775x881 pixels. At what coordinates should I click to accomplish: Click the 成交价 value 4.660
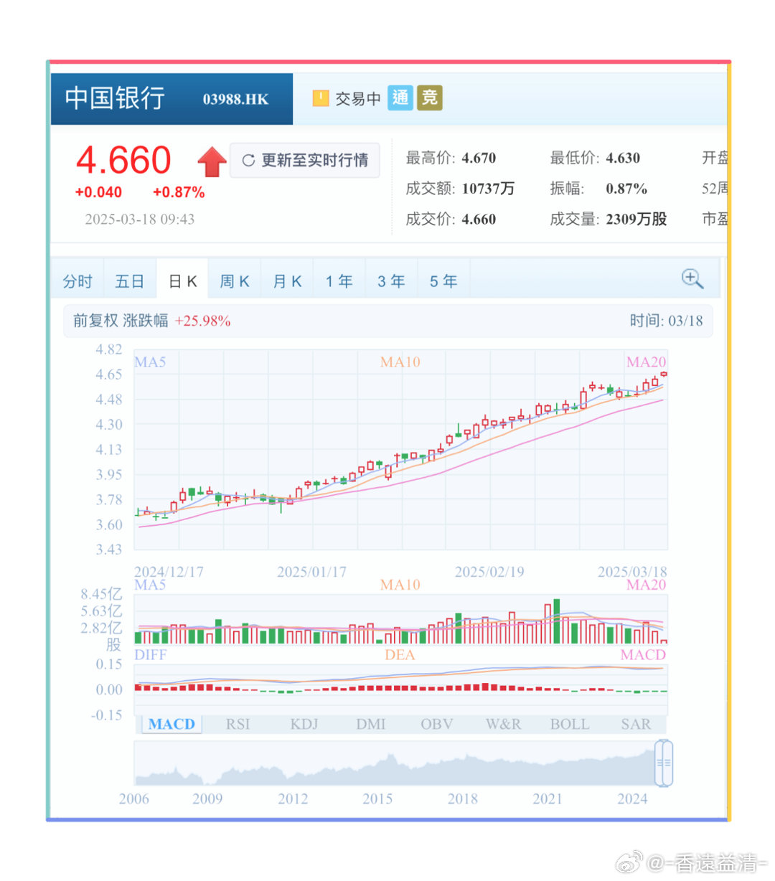click(x=479, y=220)
